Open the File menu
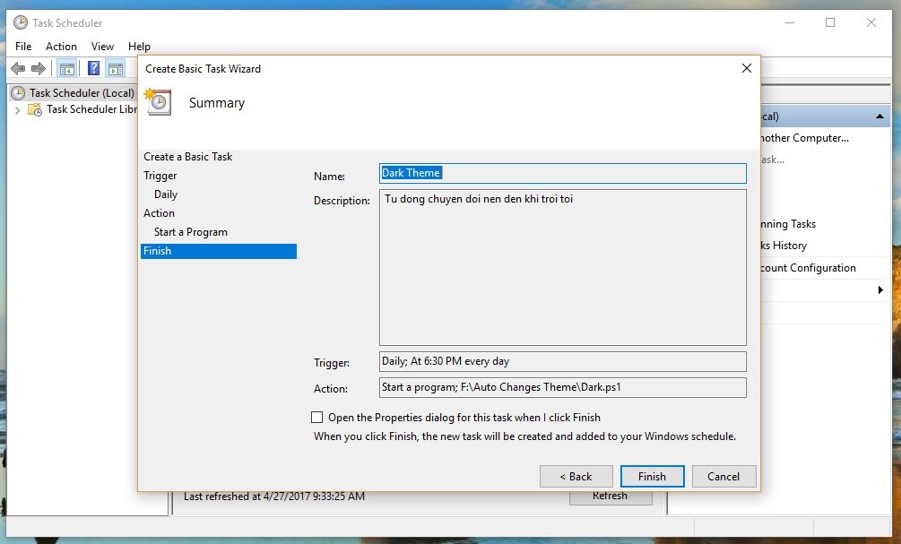 [x=23, y=47]
